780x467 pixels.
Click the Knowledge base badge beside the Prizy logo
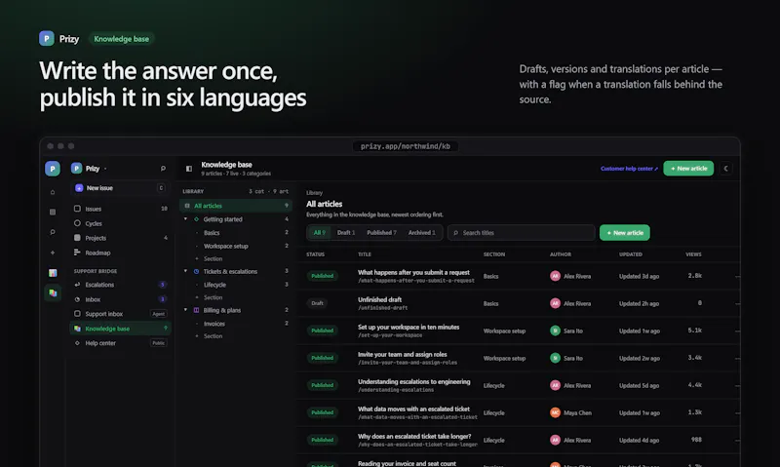pos(121,39)
